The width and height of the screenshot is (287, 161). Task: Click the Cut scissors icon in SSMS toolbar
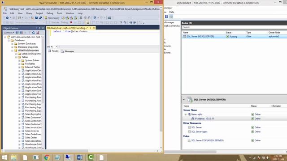(81, 18)
